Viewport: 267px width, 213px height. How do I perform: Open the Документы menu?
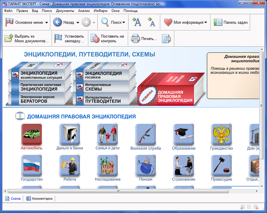(65, 10)
